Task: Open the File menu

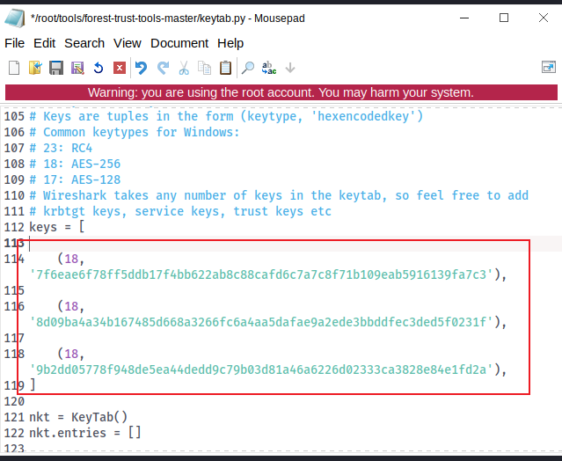Action: click(x=15, y=43)
